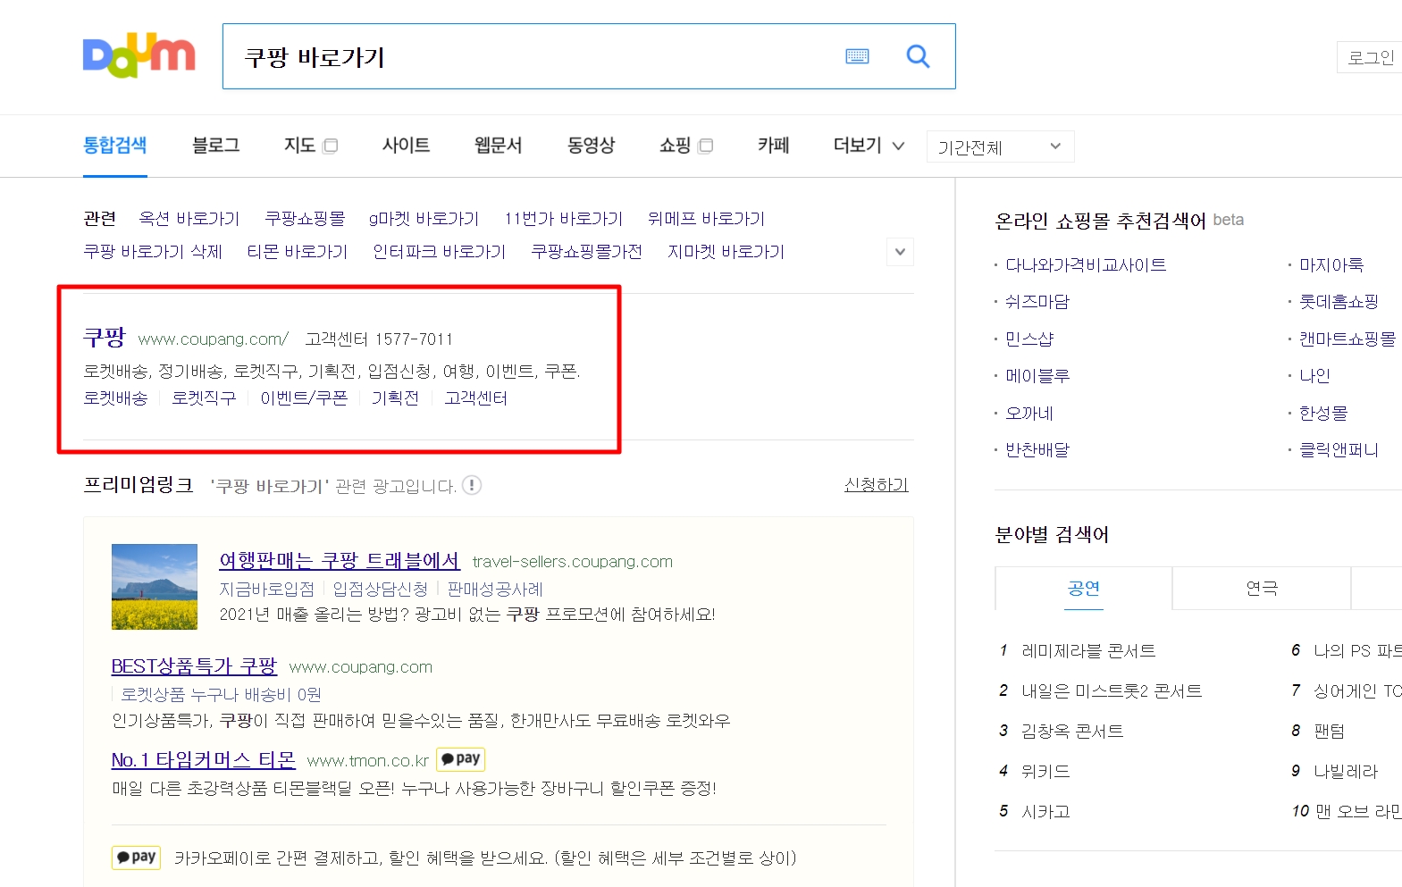Click recommended term 반찬배달
1402x887 pixels.
(x=1037, y=450)
